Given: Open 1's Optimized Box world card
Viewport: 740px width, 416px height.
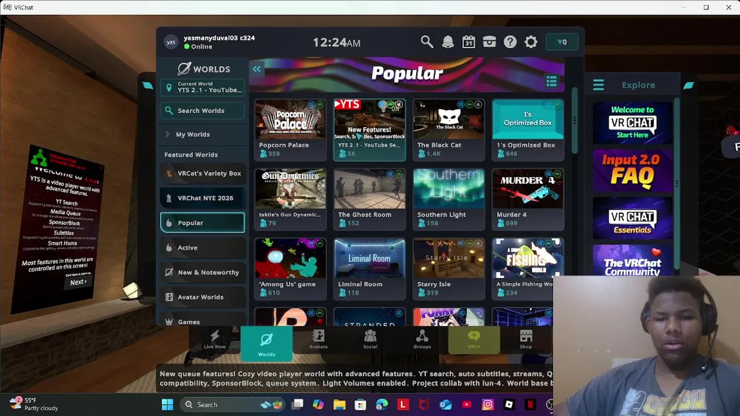Looking at the screenshot, I should click(x=528, y=129).
